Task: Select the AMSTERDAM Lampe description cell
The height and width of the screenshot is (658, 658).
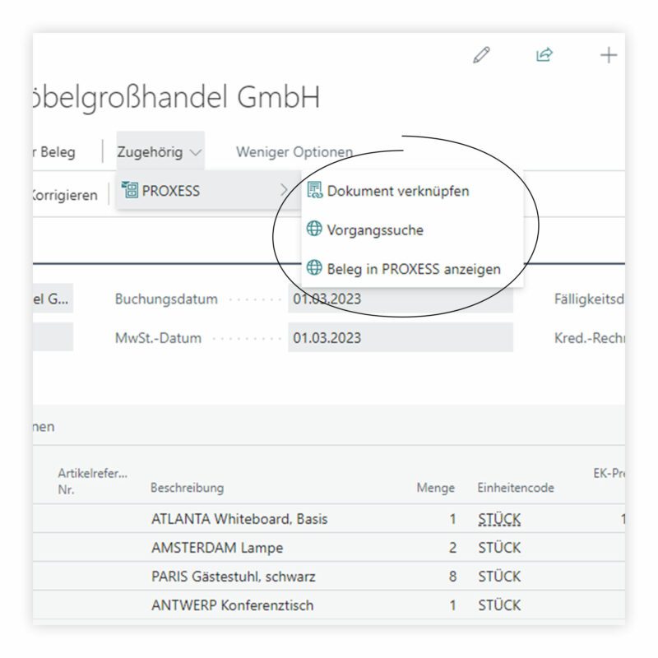Action: tap(217, 548)
